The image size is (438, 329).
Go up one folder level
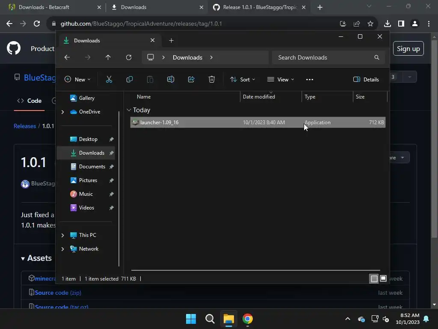[108, 57]
